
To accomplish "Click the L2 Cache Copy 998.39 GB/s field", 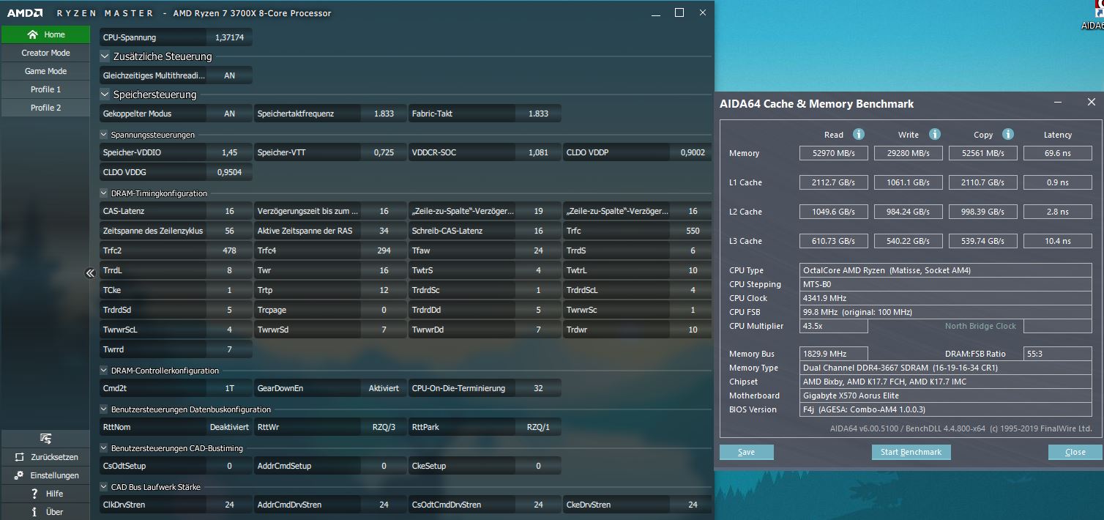I will (x=983, y=212).
